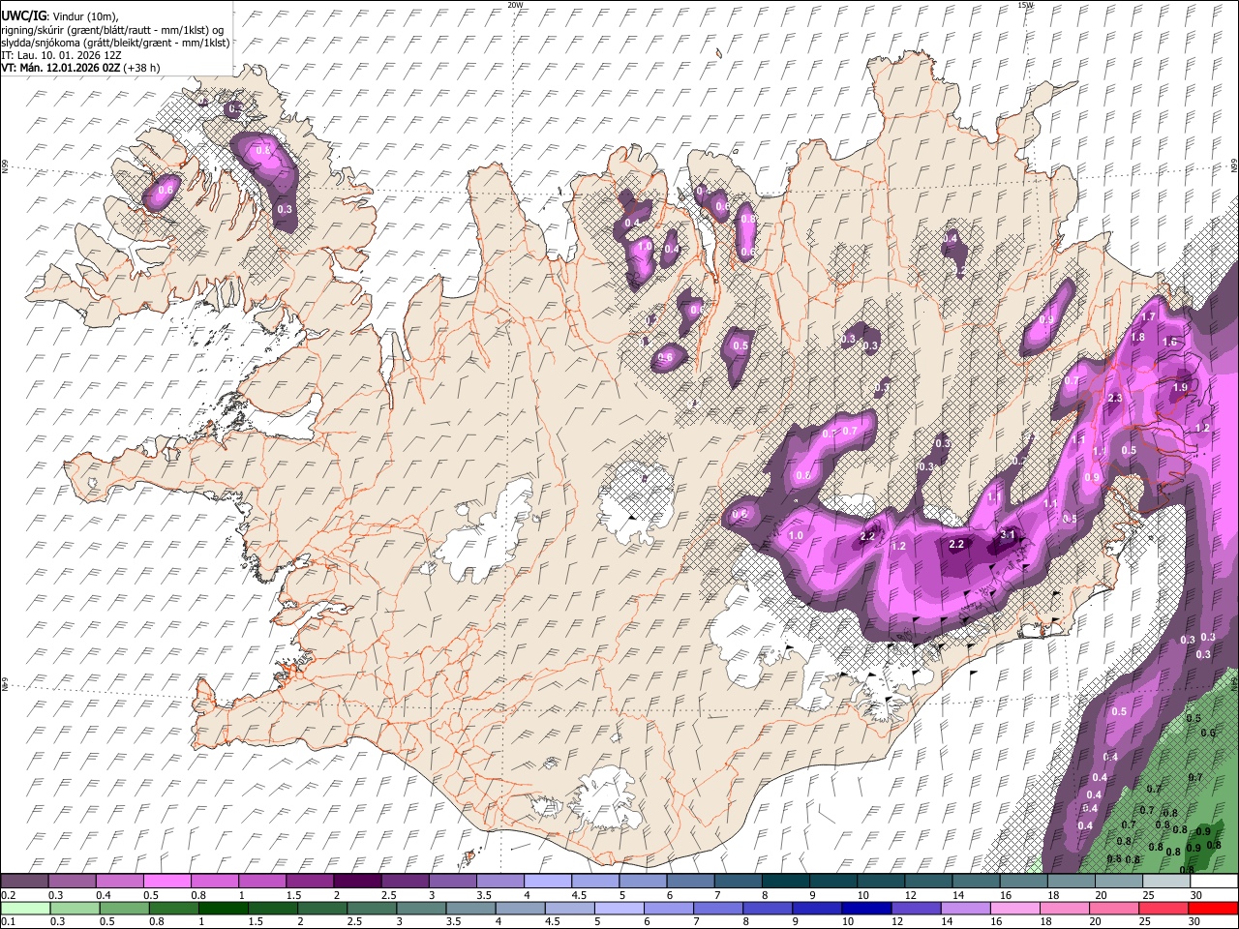
Task: Click the bold "VT: Mán. 12.01.2026 02Z" text
Action: pos(61,68)
